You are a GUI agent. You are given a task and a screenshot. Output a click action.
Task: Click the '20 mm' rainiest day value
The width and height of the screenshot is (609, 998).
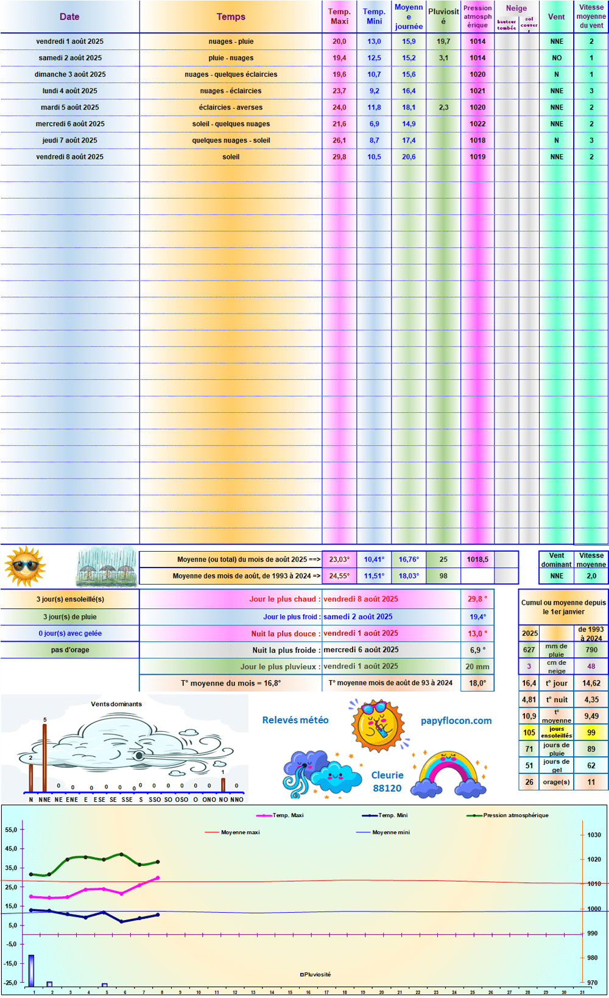[x=477, y=667]
